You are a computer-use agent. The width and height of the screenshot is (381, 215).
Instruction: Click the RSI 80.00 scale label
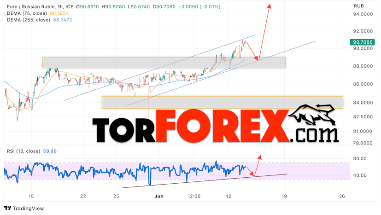point(360,158)
